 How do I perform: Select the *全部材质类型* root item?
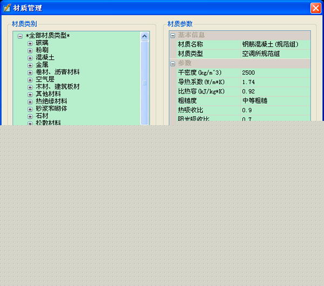pos(48,36)
